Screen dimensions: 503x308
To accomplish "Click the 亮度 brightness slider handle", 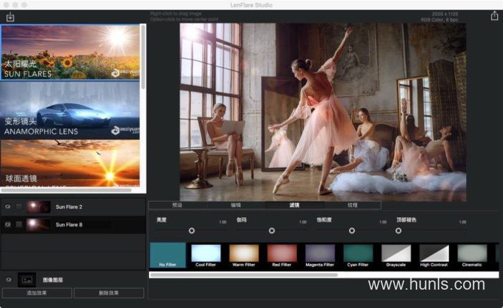I will point(191,230).
